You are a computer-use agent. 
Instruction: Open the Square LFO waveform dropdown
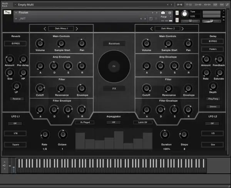coord(15,144)
